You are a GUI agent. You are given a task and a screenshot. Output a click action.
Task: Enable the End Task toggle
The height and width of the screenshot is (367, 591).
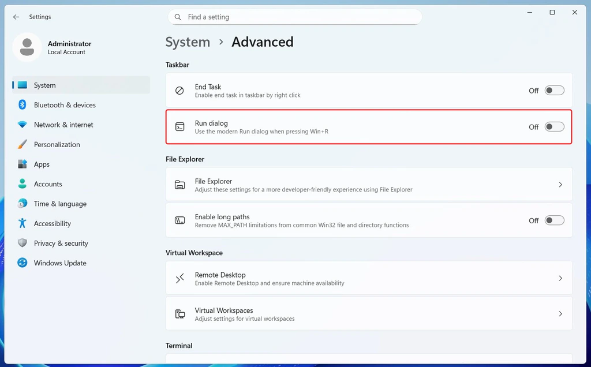(554, 91)
